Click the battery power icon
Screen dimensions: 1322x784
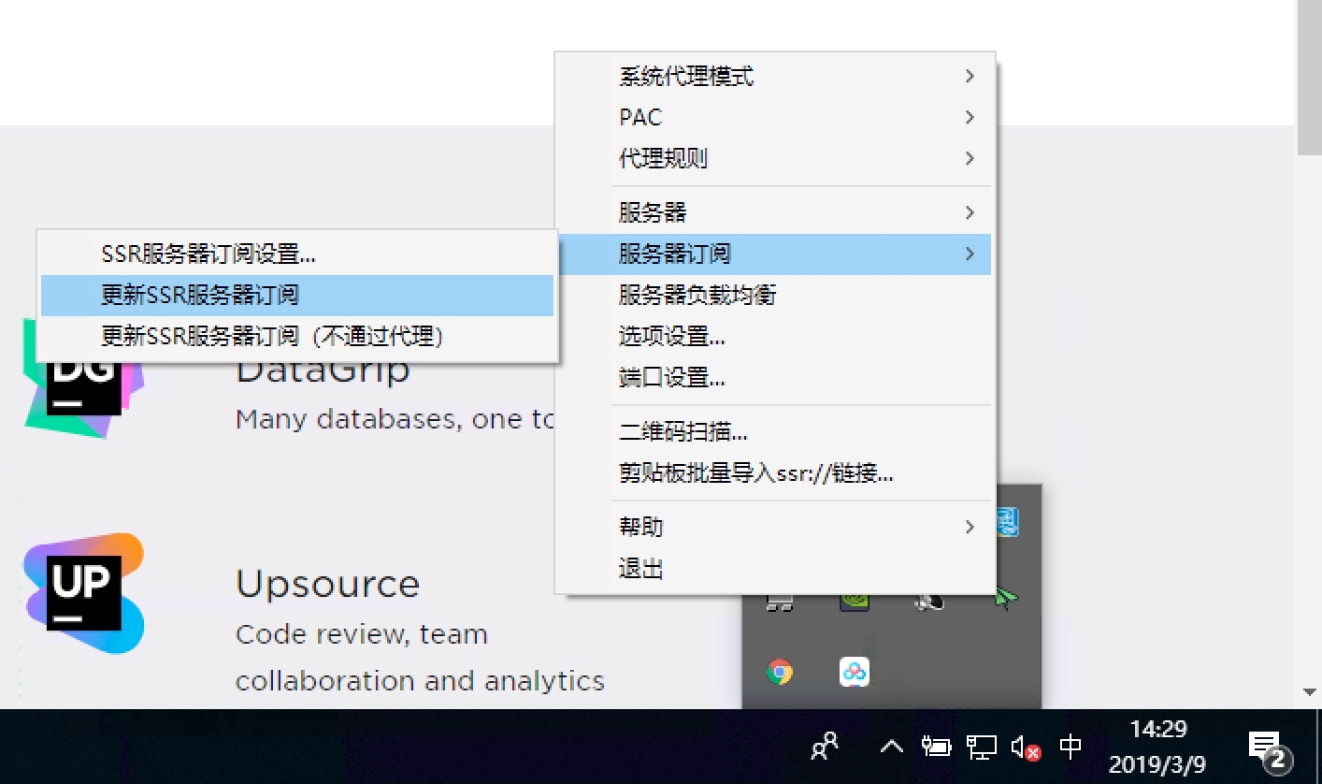(936, 747)
